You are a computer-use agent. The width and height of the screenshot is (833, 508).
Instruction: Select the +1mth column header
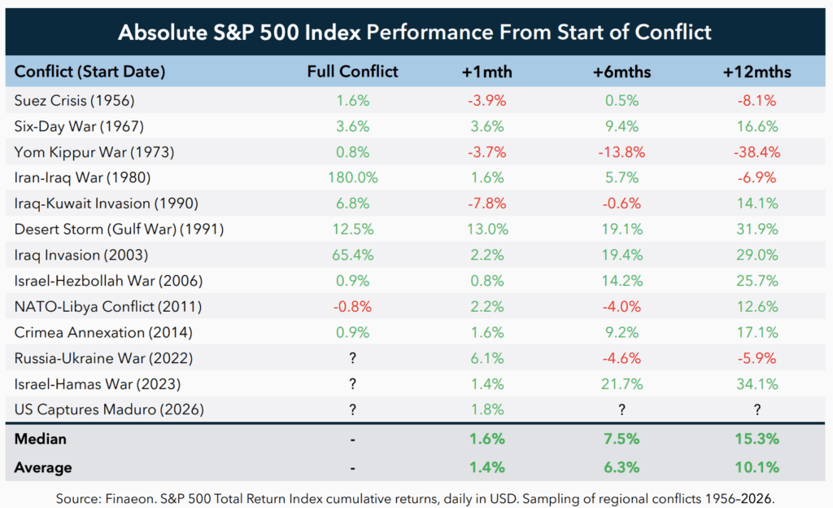tap(486, 72)
